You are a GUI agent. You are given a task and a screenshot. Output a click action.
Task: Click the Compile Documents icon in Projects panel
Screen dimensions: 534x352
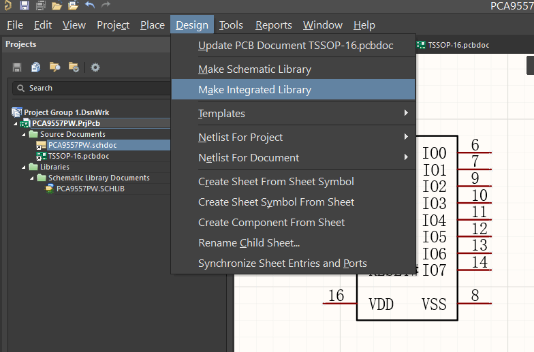pos(35,67)
